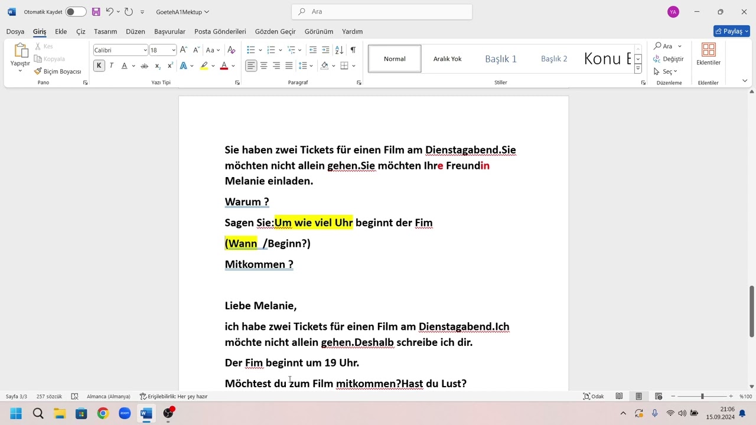Open the borders dropdown arrow
Image resolution: width=756 pixels, height=425 pixels.
point(354,66)
